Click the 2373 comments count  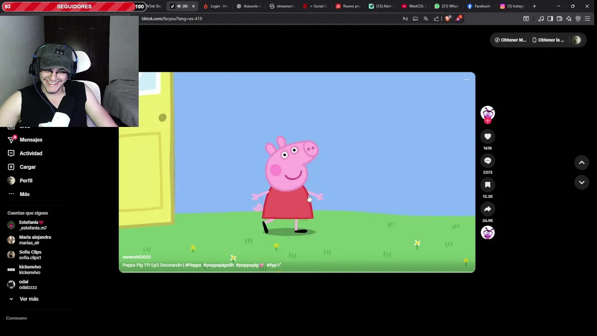pyautogui.click(x=487, y=173)
